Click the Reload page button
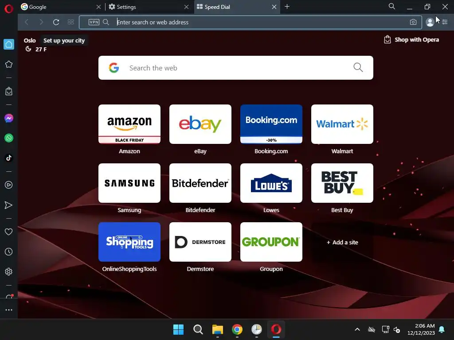 point(56,22)
